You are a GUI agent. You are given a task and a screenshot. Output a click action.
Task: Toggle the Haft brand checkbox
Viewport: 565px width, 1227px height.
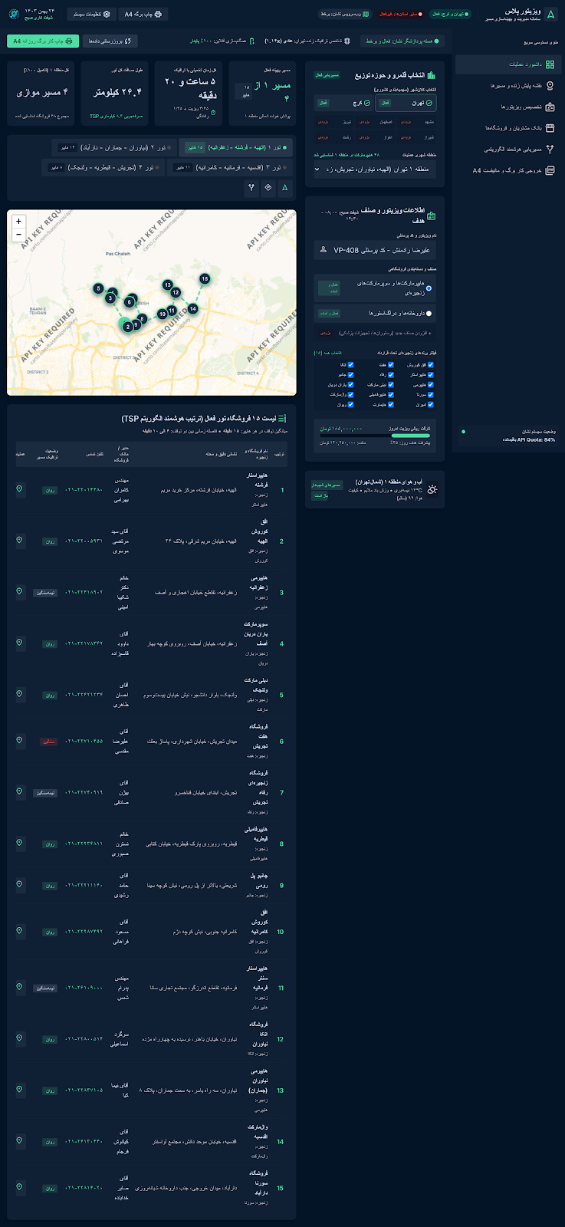click(392, 364)
